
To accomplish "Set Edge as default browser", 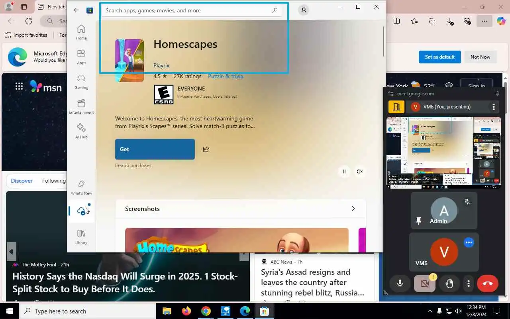I will 440,57.
